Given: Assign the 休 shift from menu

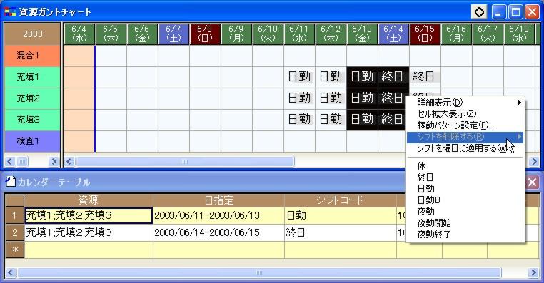Looking at the screenshot, I should [421, 165].
